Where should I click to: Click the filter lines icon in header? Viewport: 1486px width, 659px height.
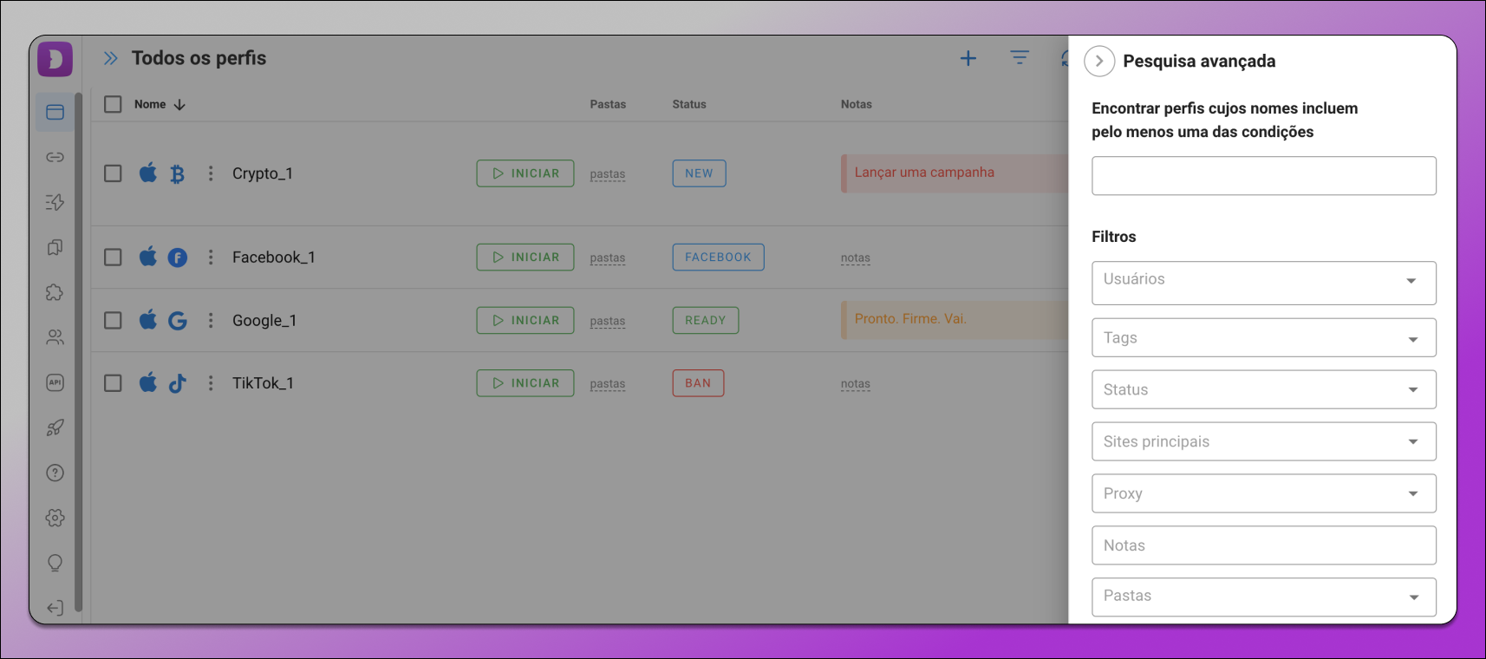click(1020, 57)
